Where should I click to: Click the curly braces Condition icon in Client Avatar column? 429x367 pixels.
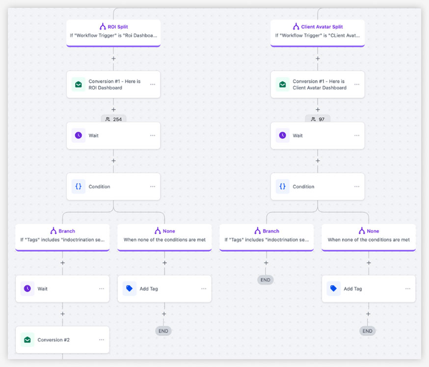coord(283,186)
